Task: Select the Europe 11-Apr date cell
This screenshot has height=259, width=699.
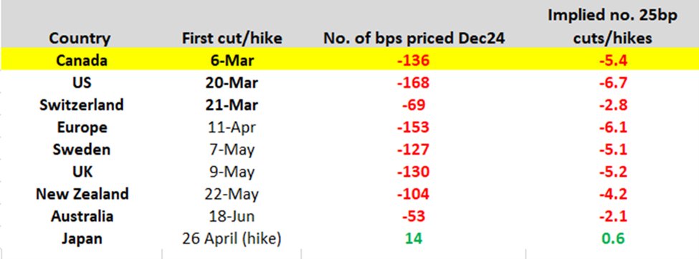Action: (232, 127)
